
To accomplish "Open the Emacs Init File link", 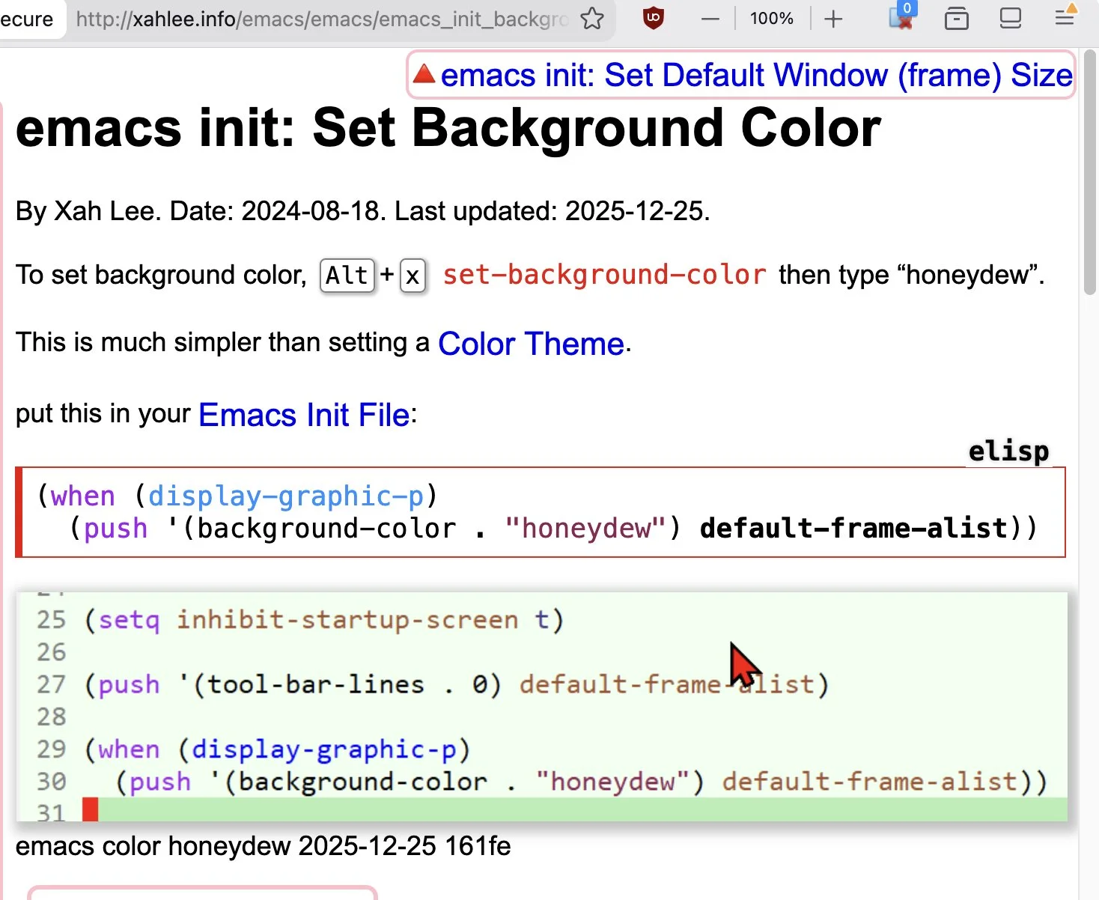I will coord(304,414).
